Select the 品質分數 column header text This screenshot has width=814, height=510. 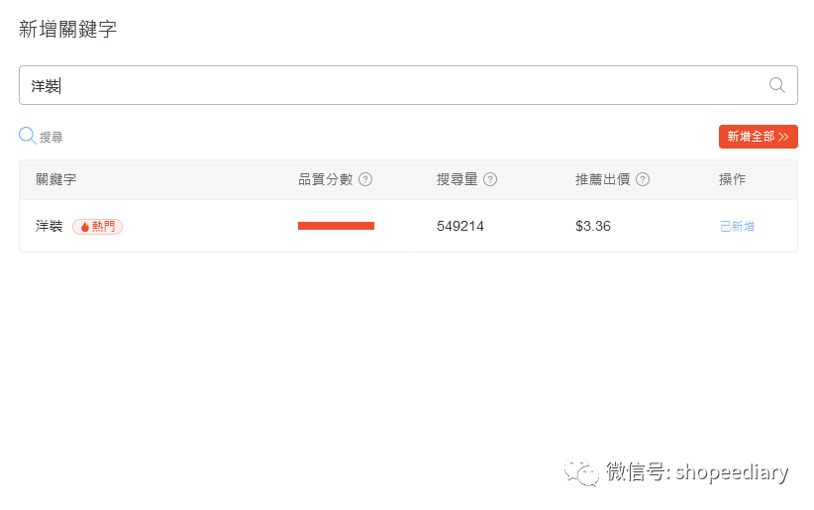point(325,179)
